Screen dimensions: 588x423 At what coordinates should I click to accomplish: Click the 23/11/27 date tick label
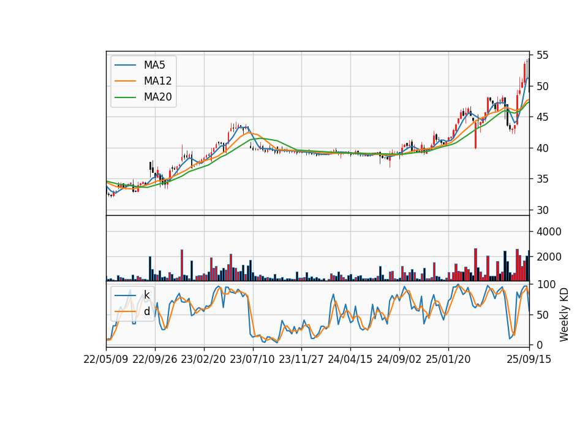click(301, 359)
